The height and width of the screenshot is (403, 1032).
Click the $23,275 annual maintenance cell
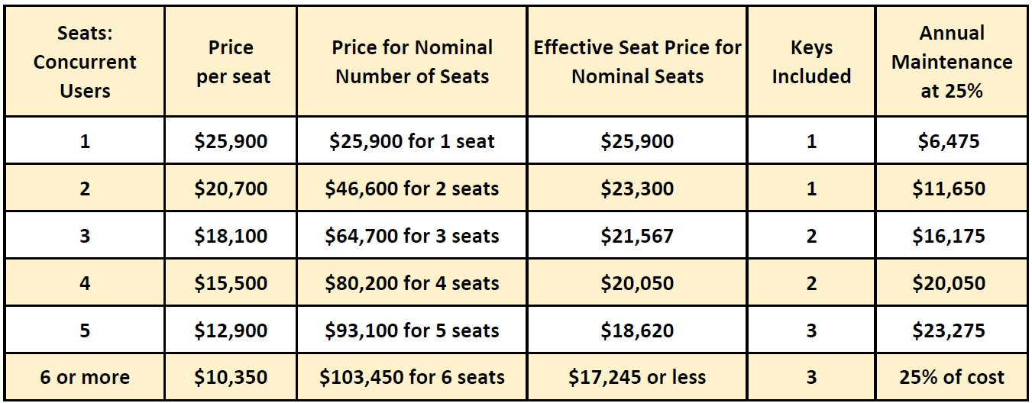point(952,330)
